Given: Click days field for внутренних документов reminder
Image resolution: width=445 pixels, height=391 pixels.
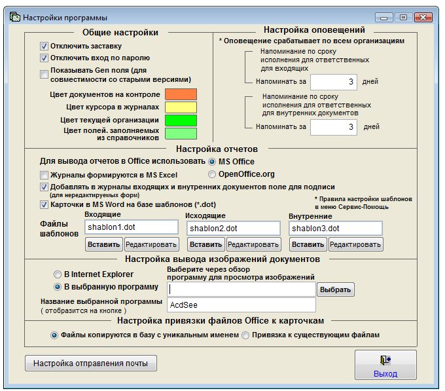Looking at the screenshot, I should coord(334,127).
